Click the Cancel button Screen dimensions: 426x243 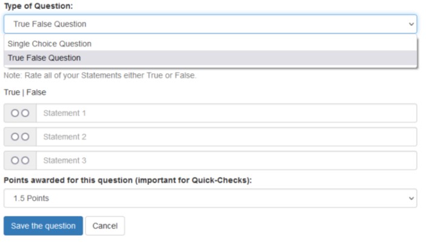click(105, 225)
